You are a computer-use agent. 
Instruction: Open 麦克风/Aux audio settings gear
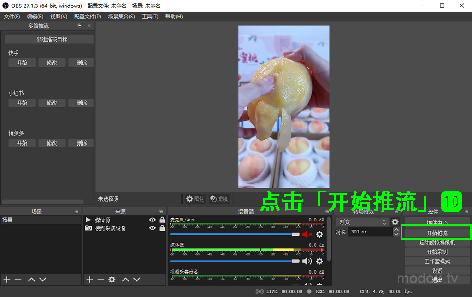point(319,234)
